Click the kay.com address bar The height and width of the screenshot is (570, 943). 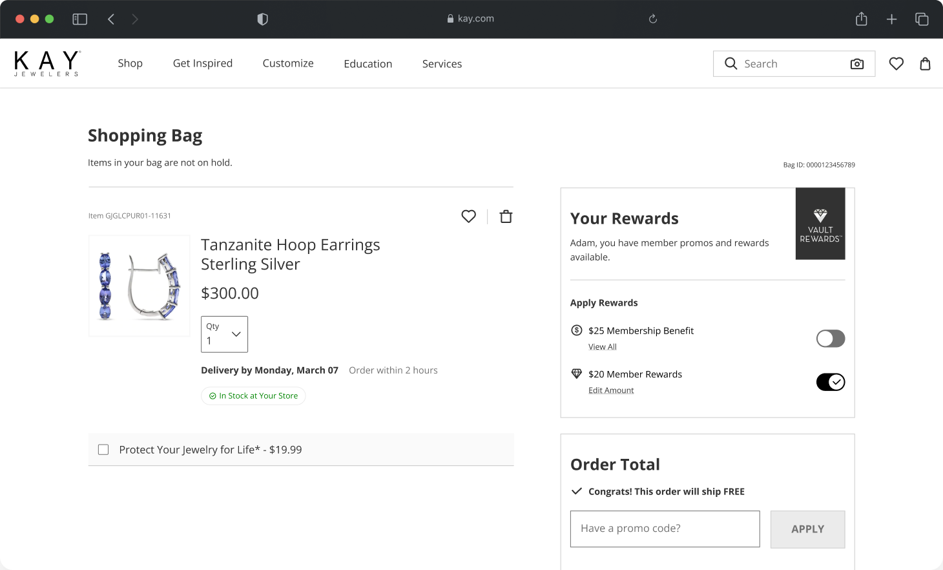click(x=471, y=19)
